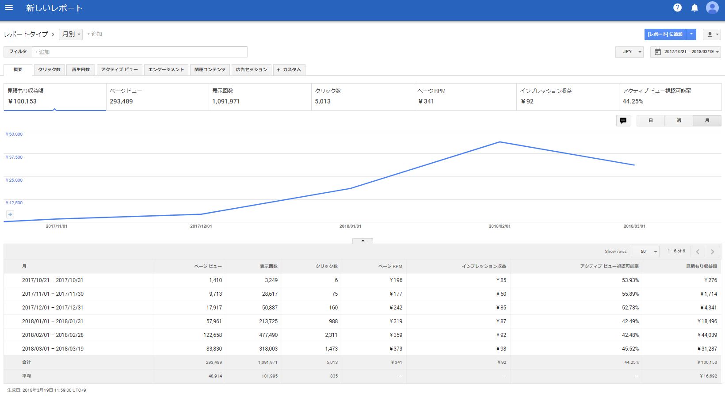The width and height of the screenshot is (725, 397).
Task: Click the 122,658 page views cell
Action: (x=213, y=335)
